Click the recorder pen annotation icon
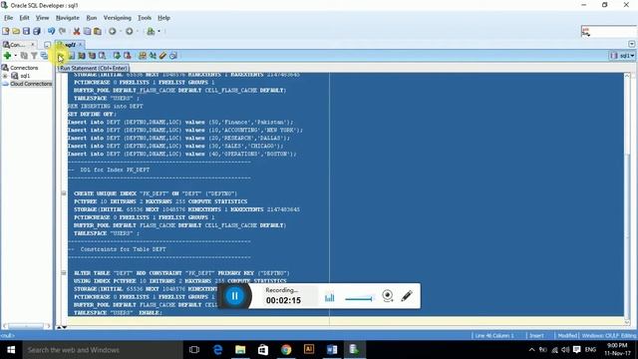The width and height of the screenshot is (638, 359). [407, 296]
